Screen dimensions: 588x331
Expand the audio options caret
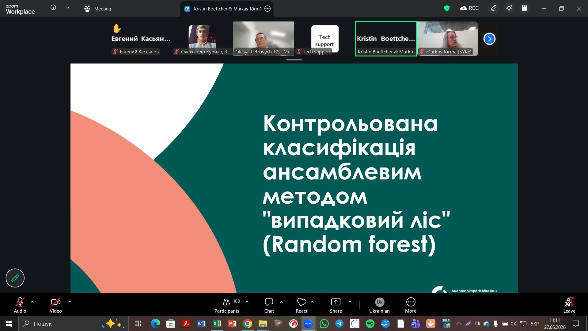32,302
